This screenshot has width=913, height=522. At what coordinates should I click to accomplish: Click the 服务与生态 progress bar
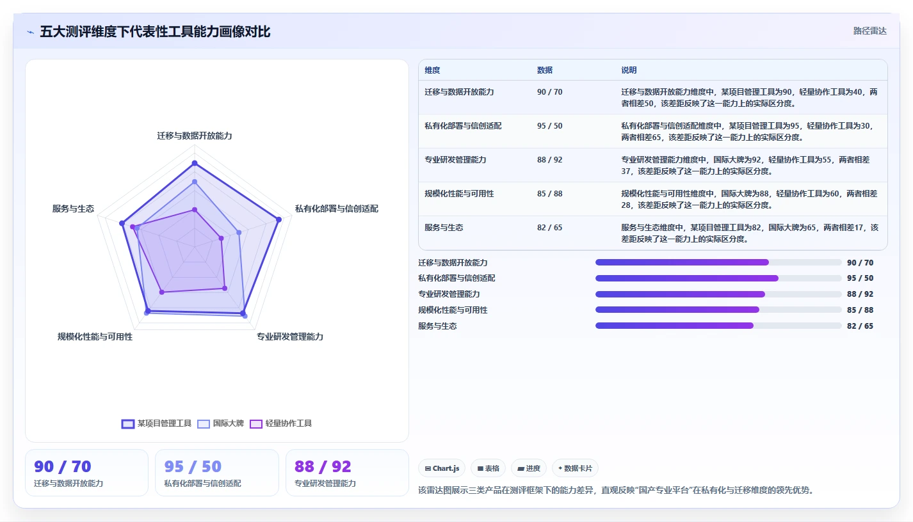(x=718, y=326)
